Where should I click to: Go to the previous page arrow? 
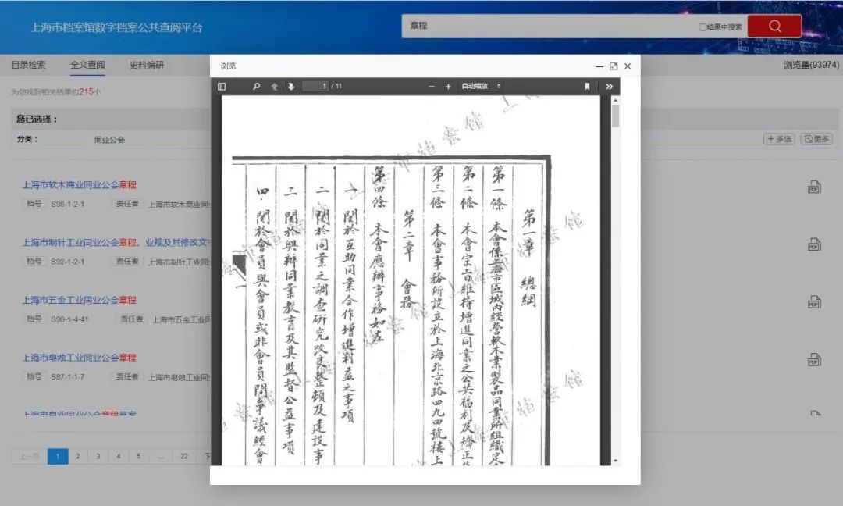click(x=274, y=87)
